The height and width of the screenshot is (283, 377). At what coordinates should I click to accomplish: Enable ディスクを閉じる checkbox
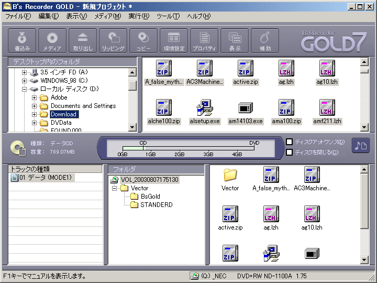coord(289,152)
